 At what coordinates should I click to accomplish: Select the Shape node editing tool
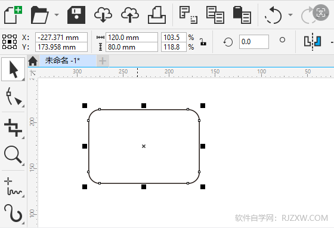pos(13,97)
